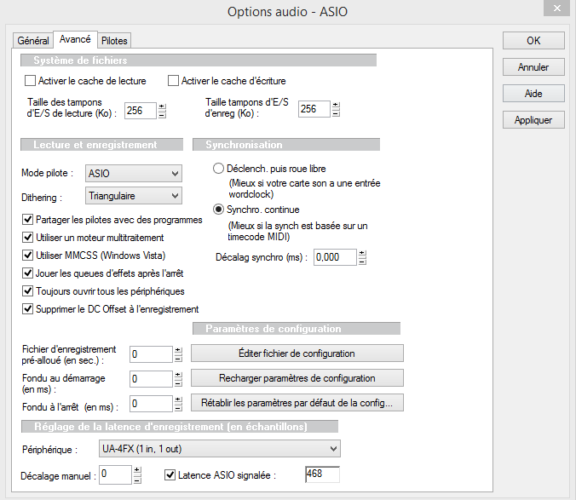
Task: Click the Décalage manuel value field
Action: coord(115,474)
